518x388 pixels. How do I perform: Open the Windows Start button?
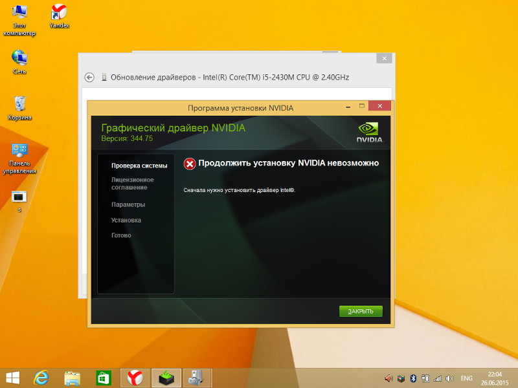coord(12,378)
